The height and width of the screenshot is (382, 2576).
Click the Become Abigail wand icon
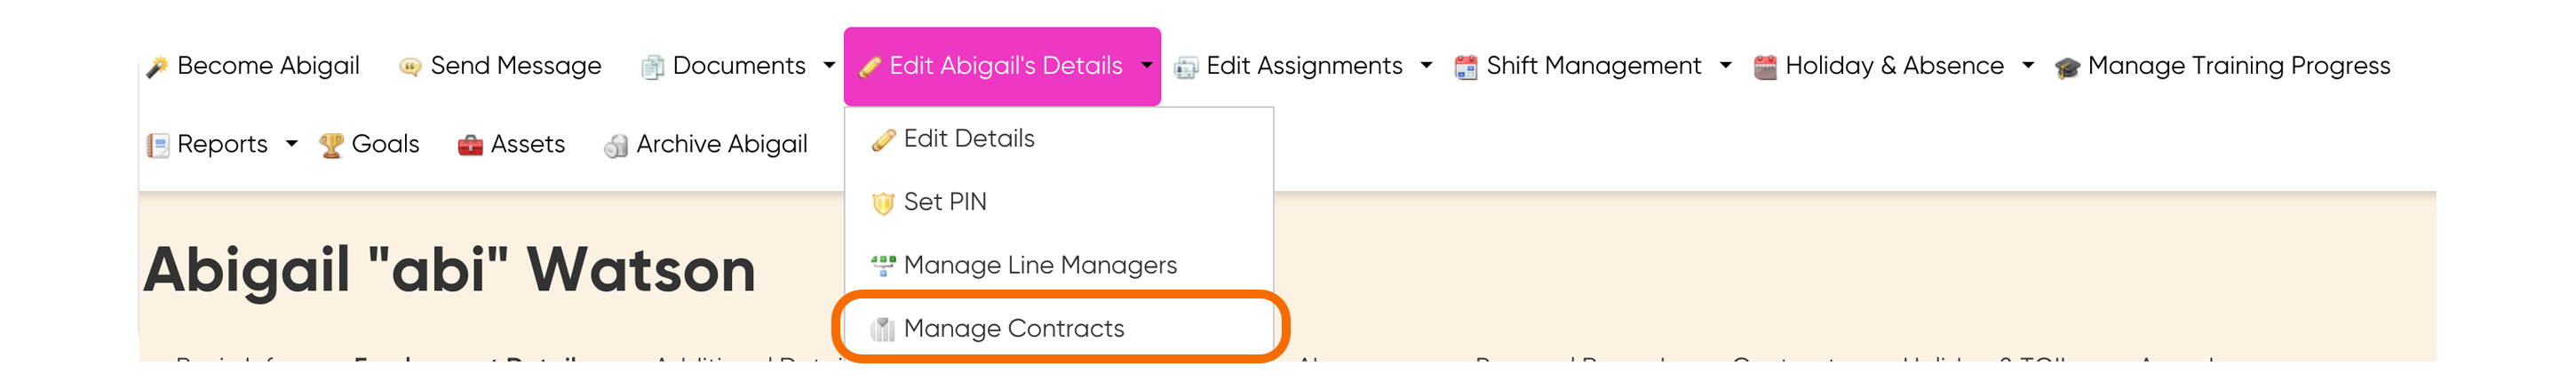tap(157, 67)
